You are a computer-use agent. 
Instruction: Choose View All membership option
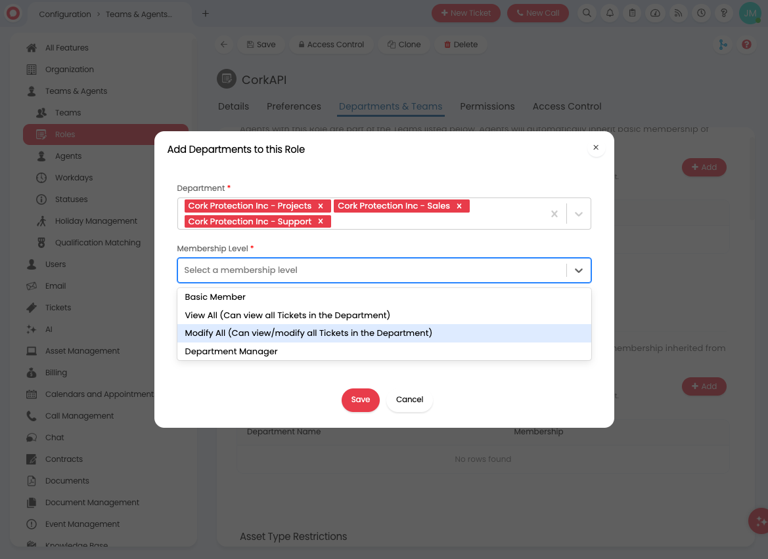[x=384, y=315]
